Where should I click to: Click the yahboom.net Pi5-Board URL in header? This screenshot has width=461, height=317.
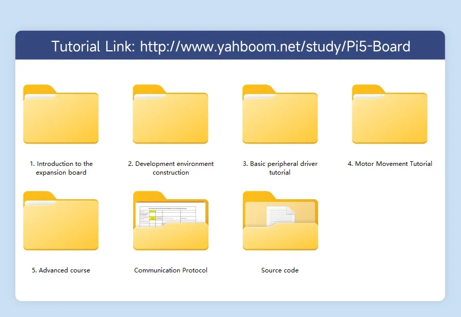pos(275,47)
